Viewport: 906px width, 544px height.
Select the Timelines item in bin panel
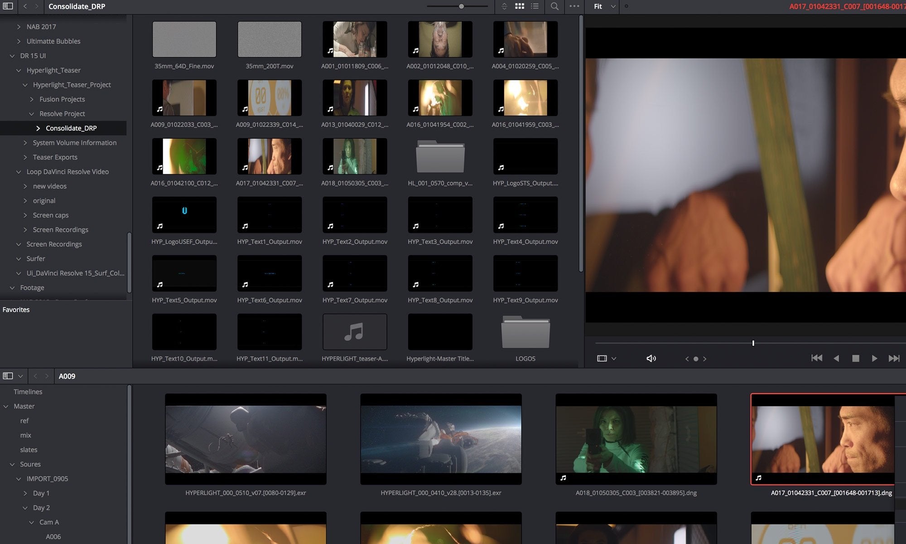pos(28,391)
